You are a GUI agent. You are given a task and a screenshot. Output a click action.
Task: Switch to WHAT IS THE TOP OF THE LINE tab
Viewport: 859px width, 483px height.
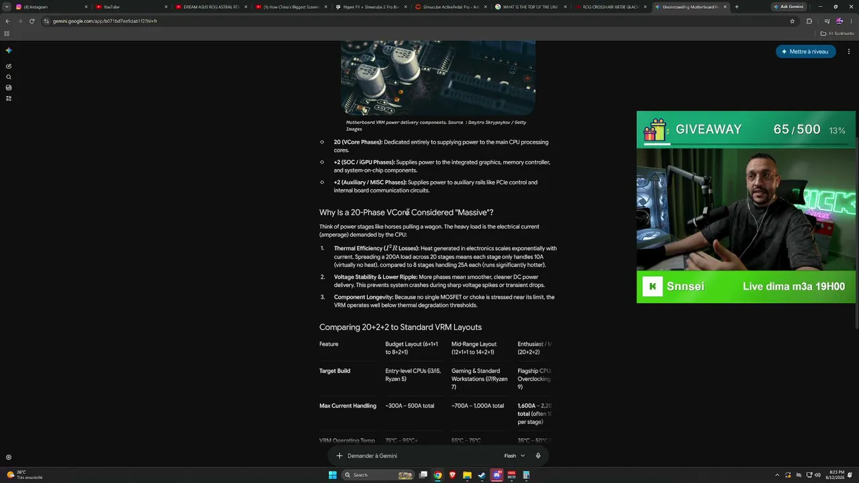[x=530, y=7]
